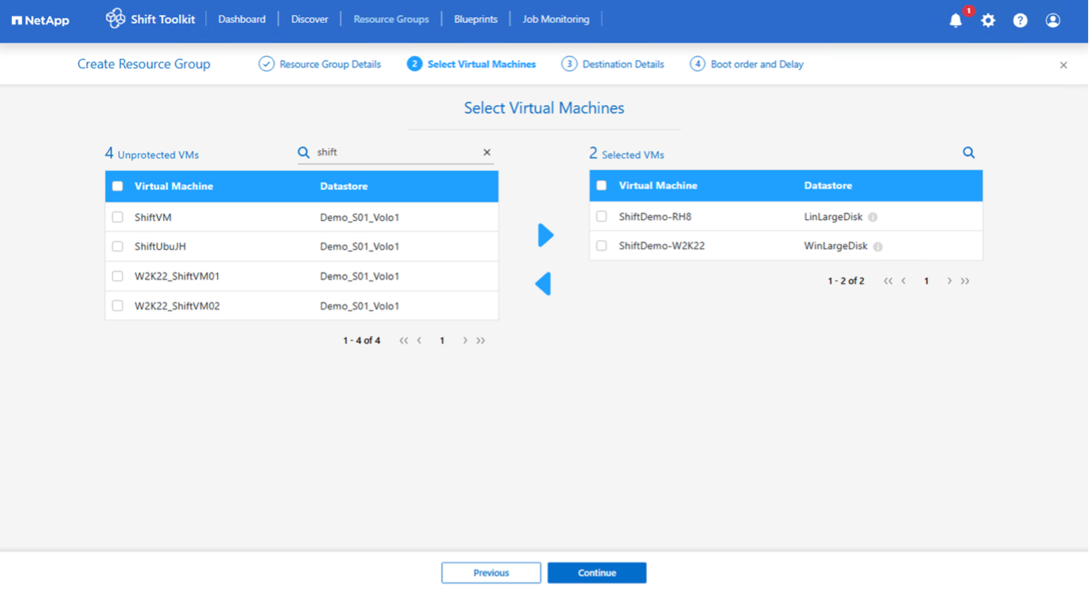Check the ShiftVM checkbox
Screen dimensions: 1092x590
pos(118,217)
